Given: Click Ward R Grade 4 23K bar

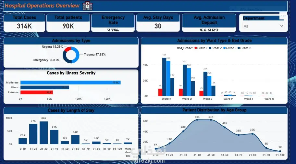Looking at the screenshot, I should coord(172,87).
